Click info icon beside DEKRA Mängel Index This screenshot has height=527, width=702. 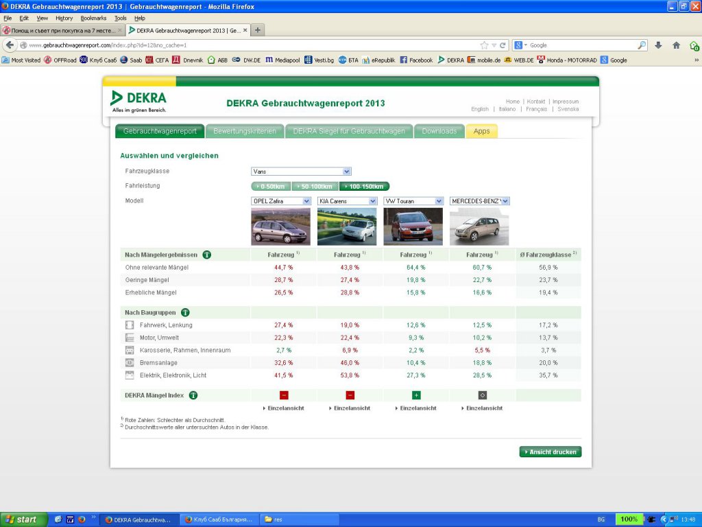tap(193, 395)
